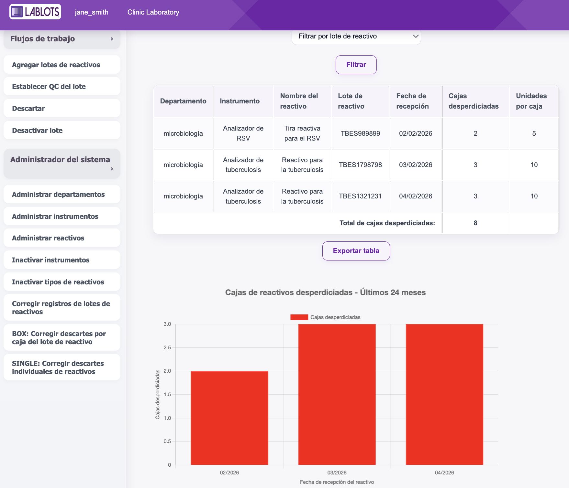Toggle the Cajas desperdiciadas red legend swatch
569x488 pixels.
click(299, 317)
